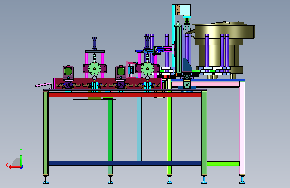This screenshot has height=188, width=290.
Task: Click the blue Z axis dot of triad
Action: coord(22,167)
